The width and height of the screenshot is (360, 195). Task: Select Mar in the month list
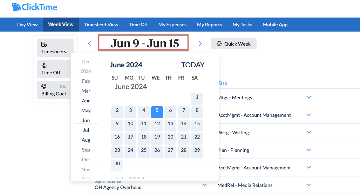point(86,91)
